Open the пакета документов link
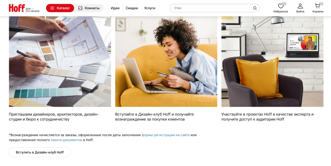 [x=66, y=140]
